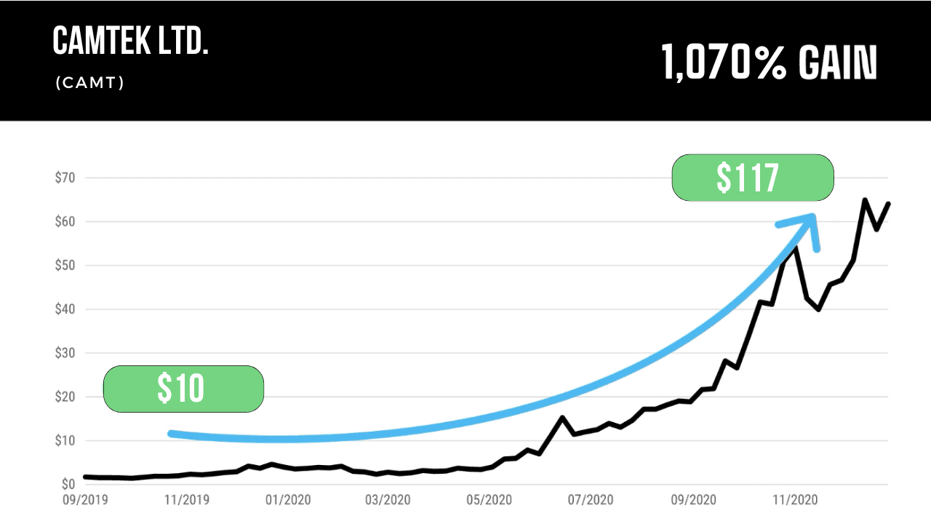Click the green $10 price badge
931x524 pixels.
(183, 389)
